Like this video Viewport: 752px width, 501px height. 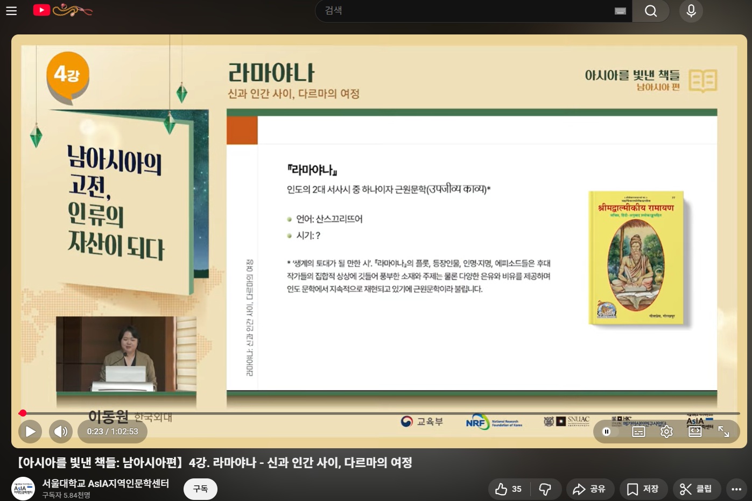click(508, 489)
